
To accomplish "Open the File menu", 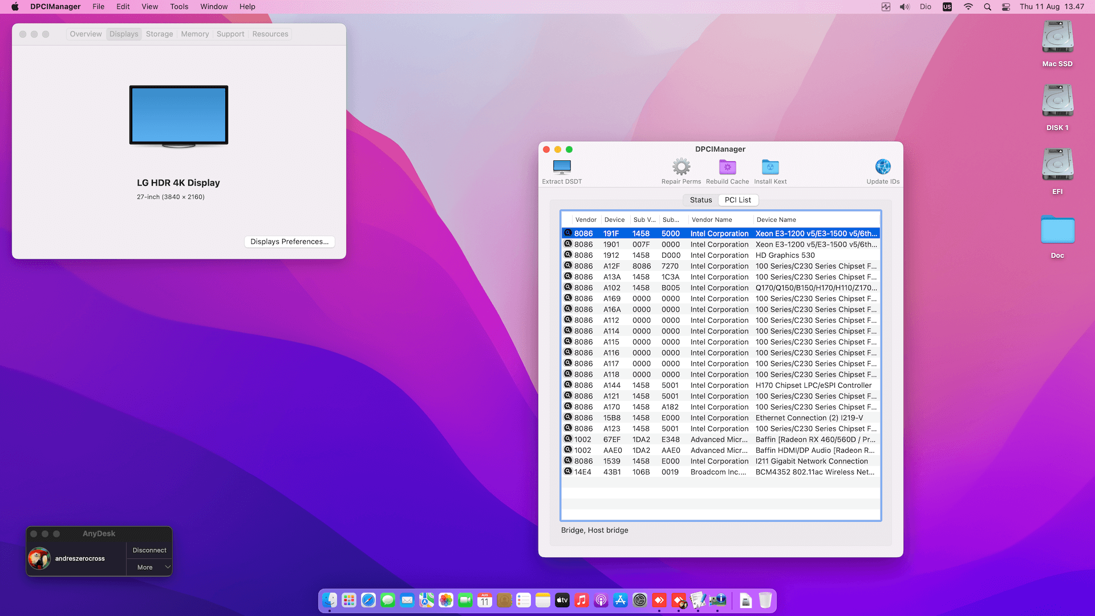I will pos(99,7).
